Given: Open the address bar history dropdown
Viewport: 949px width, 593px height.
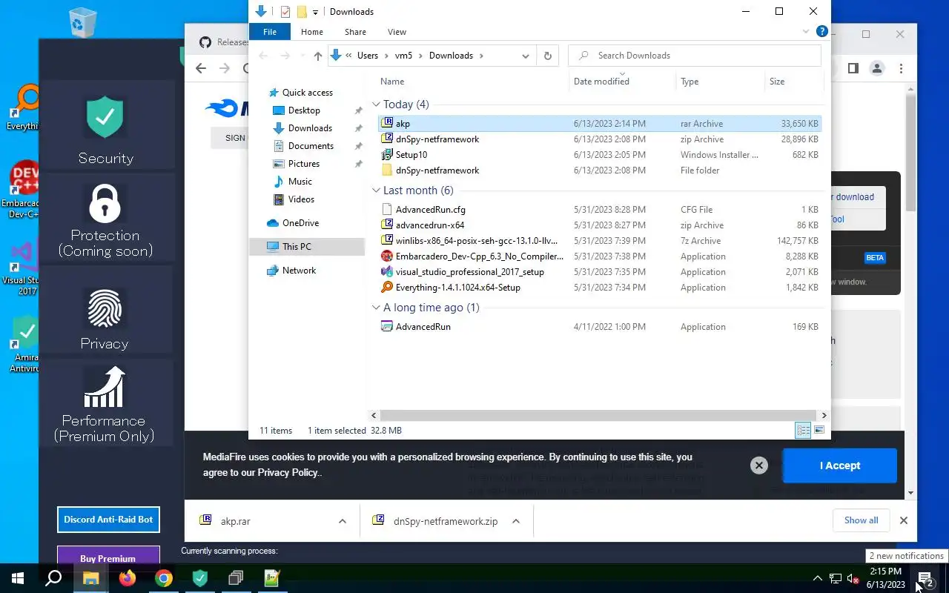Looking at the screenshot, I should (526, 56).
